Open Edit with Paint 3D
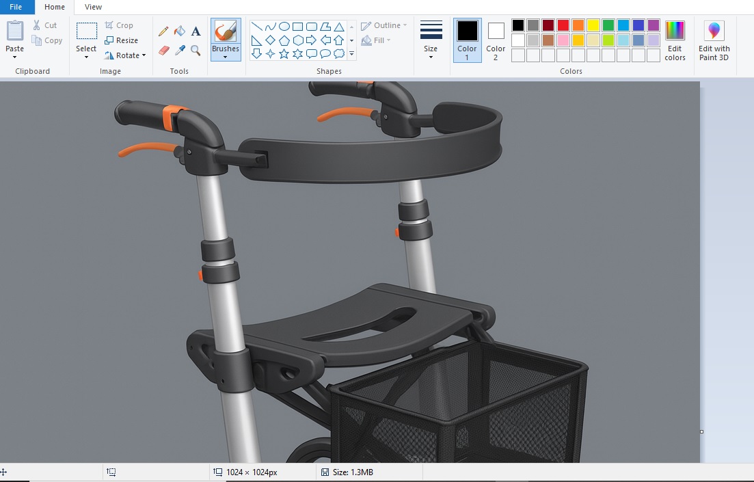 click(714, 40)
